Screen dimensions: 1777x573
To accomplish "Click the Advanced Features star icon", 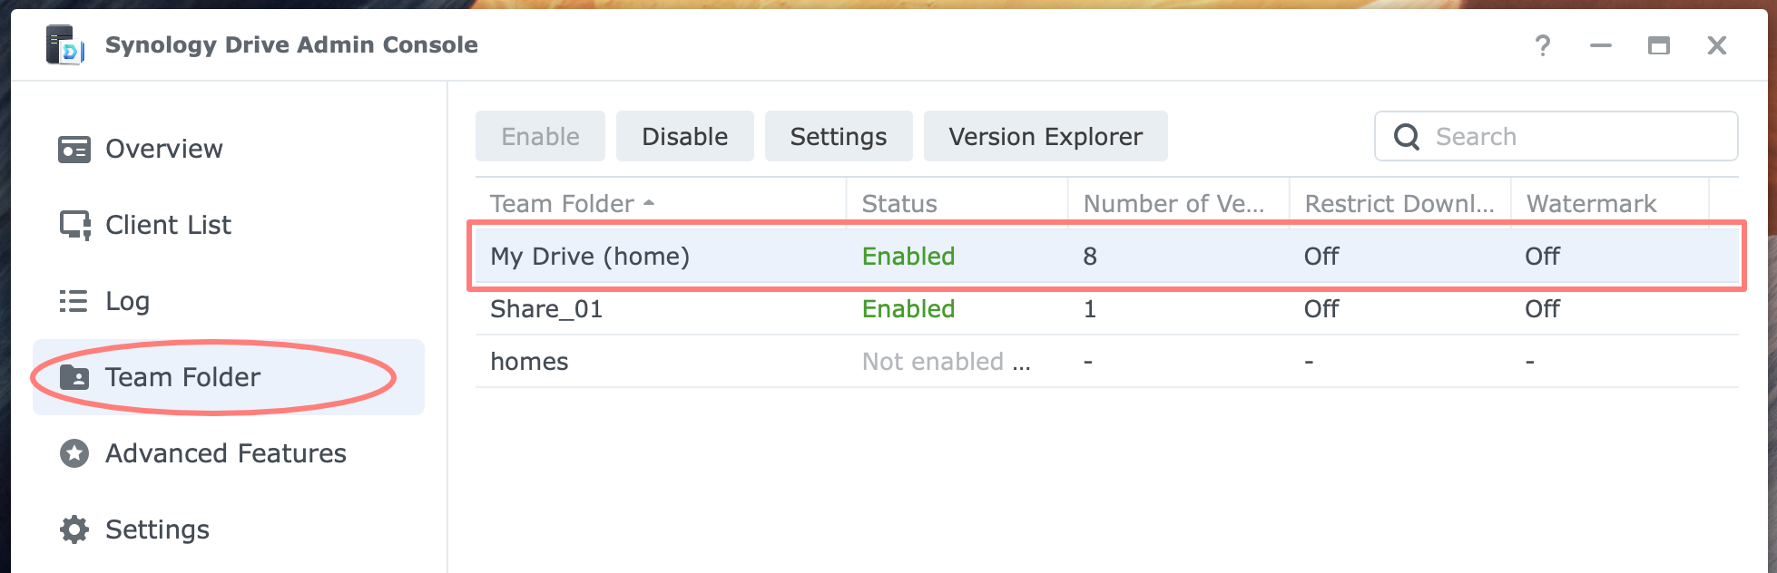I will tap(74, 453).
